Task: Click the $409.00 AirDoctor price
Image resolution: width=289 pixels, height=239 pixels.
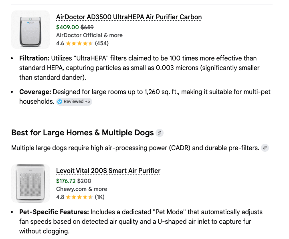Action: pyautogui.click(x=67, y=27)
